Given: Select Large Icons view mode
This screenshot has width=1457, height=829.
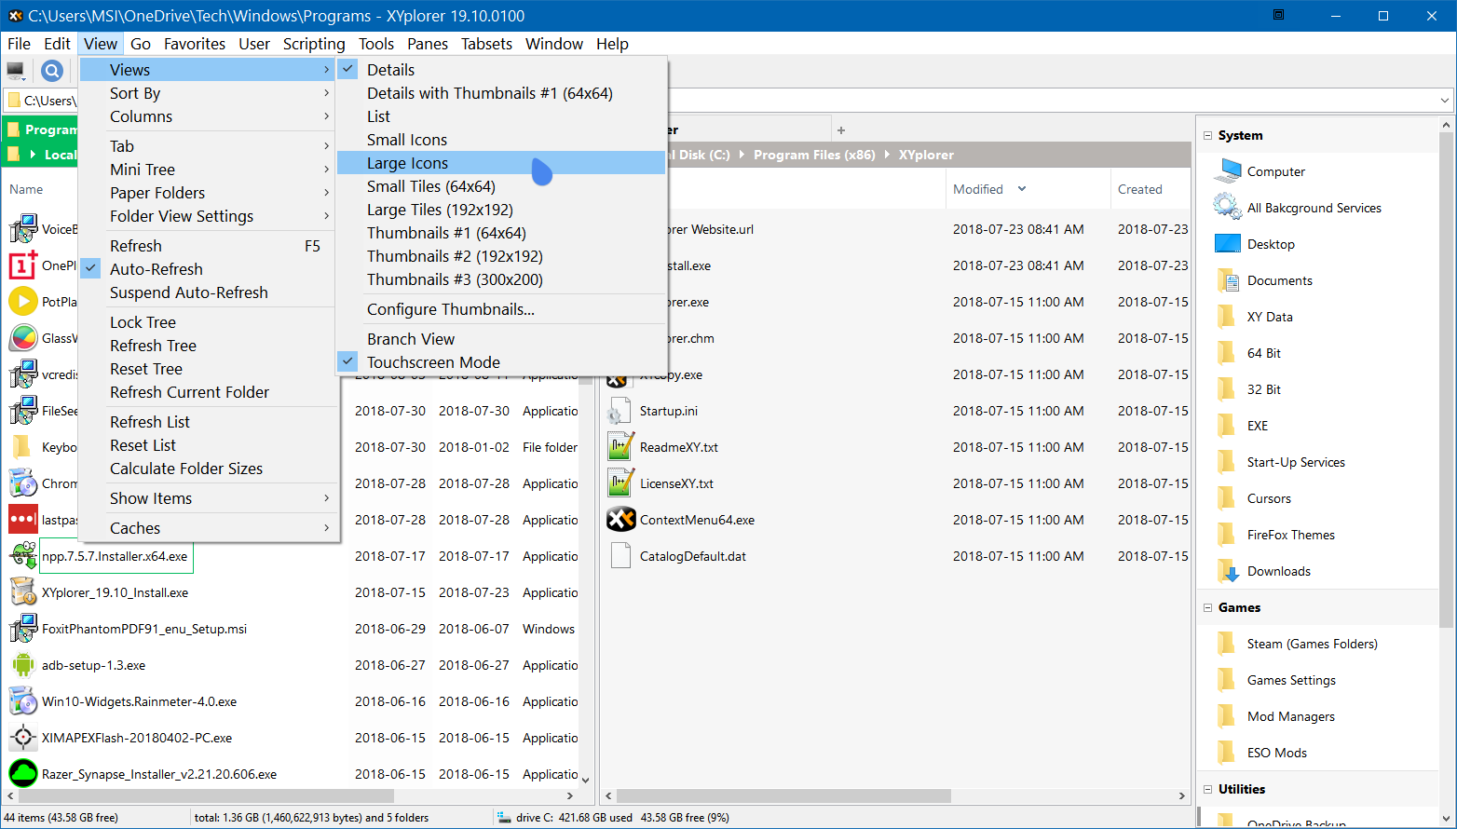Looking at the screenshot, I should click(501, 163).
